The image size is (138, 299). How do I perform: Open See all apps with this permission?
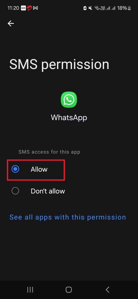coord(68,217)
